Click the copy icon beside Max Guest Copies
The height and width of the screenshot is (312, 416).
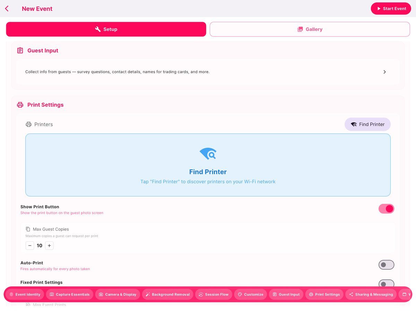pos(28,229)
